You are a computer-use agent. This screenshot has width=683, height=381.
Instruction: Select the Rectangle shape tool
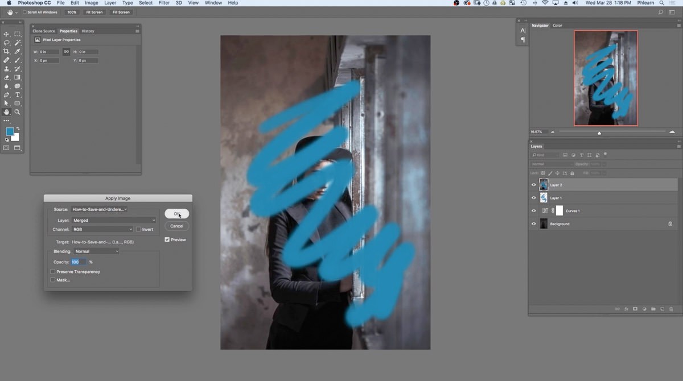[18, 103]
